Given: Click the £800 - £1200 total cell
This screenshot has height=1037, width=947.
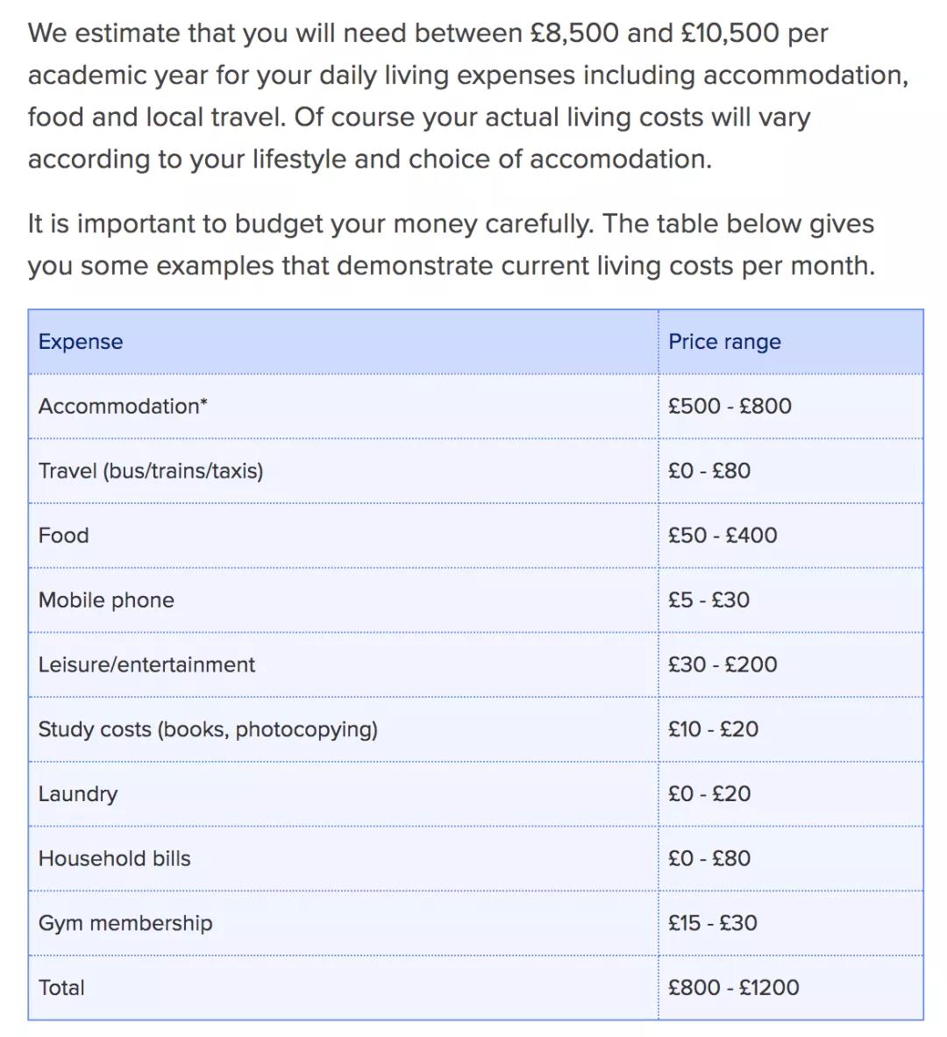Looking at the screenshot, I should pos(733,988).
